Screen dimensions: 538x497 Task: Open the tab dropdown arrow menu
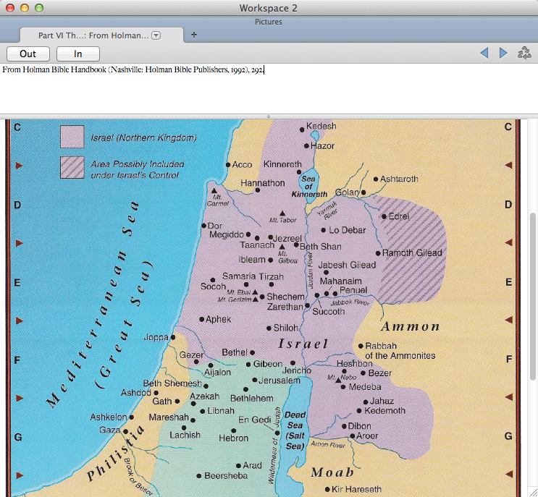point(156,35)
